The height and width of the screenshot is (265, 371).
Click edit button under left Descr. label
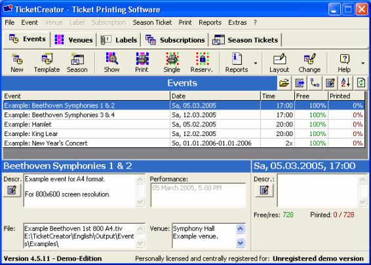(12, 190)
